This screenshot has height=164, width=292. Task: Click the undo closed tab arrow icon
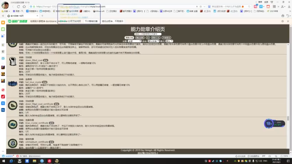(x=288, y=16)
